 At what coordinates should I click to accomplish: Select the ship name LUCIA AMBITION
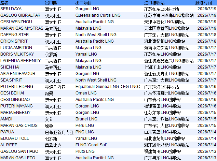click(16, 48)
